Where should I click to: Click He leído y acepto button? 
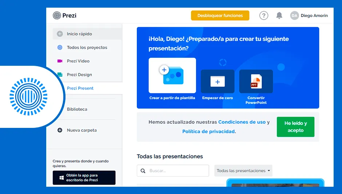point(295,127)
